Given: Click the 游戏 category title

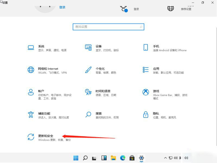Looking at the screenshot, I should (x=156, y=91).
